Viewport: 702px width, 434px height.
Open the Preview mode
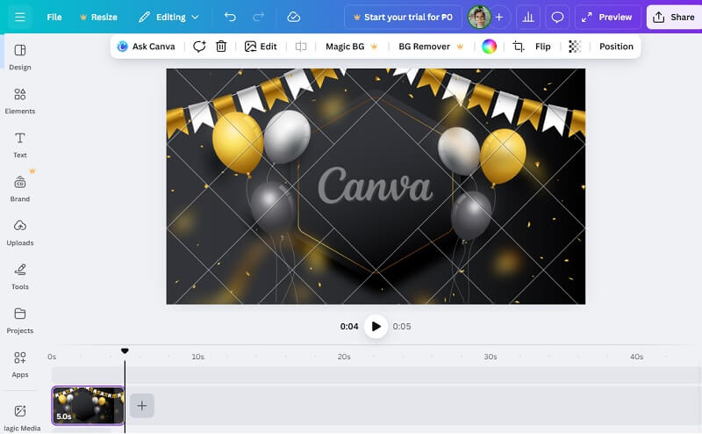[607, 17]
